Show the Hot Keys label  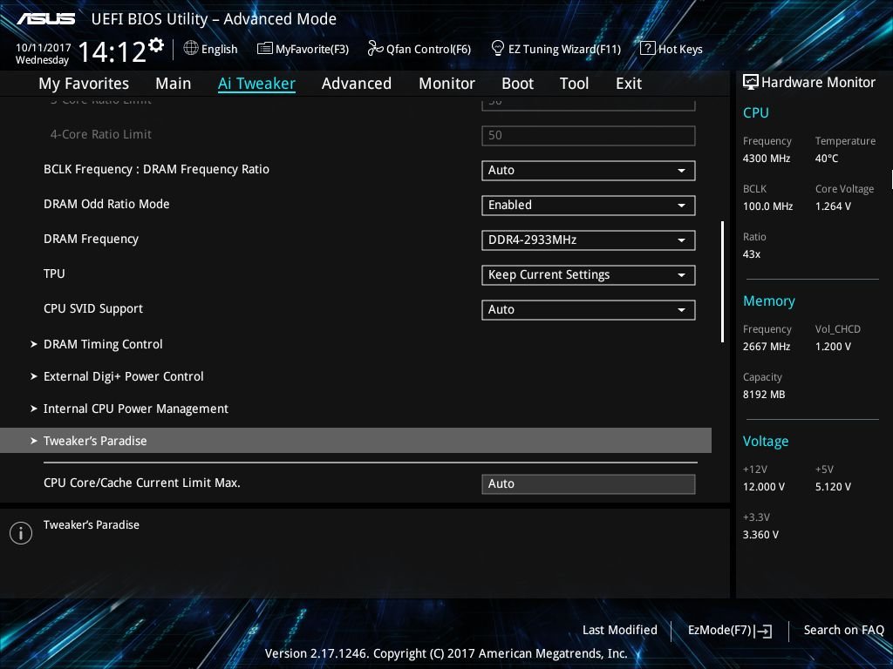click(x=680, y=49)
